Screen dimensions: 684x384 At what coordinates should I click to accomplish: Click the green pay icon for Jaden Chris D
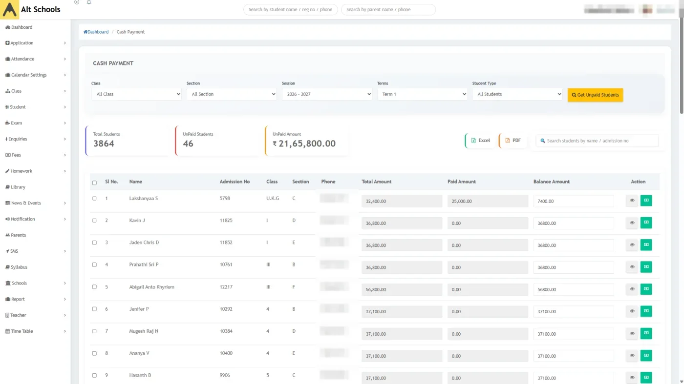click(646, 245)
